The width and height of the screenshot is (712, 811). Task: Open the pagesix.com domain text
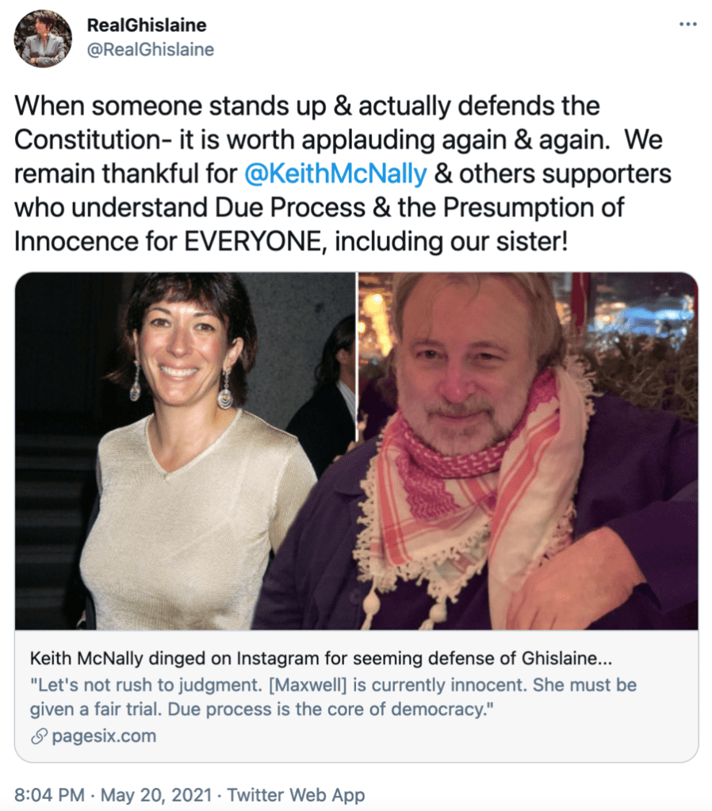coord(103,736)
